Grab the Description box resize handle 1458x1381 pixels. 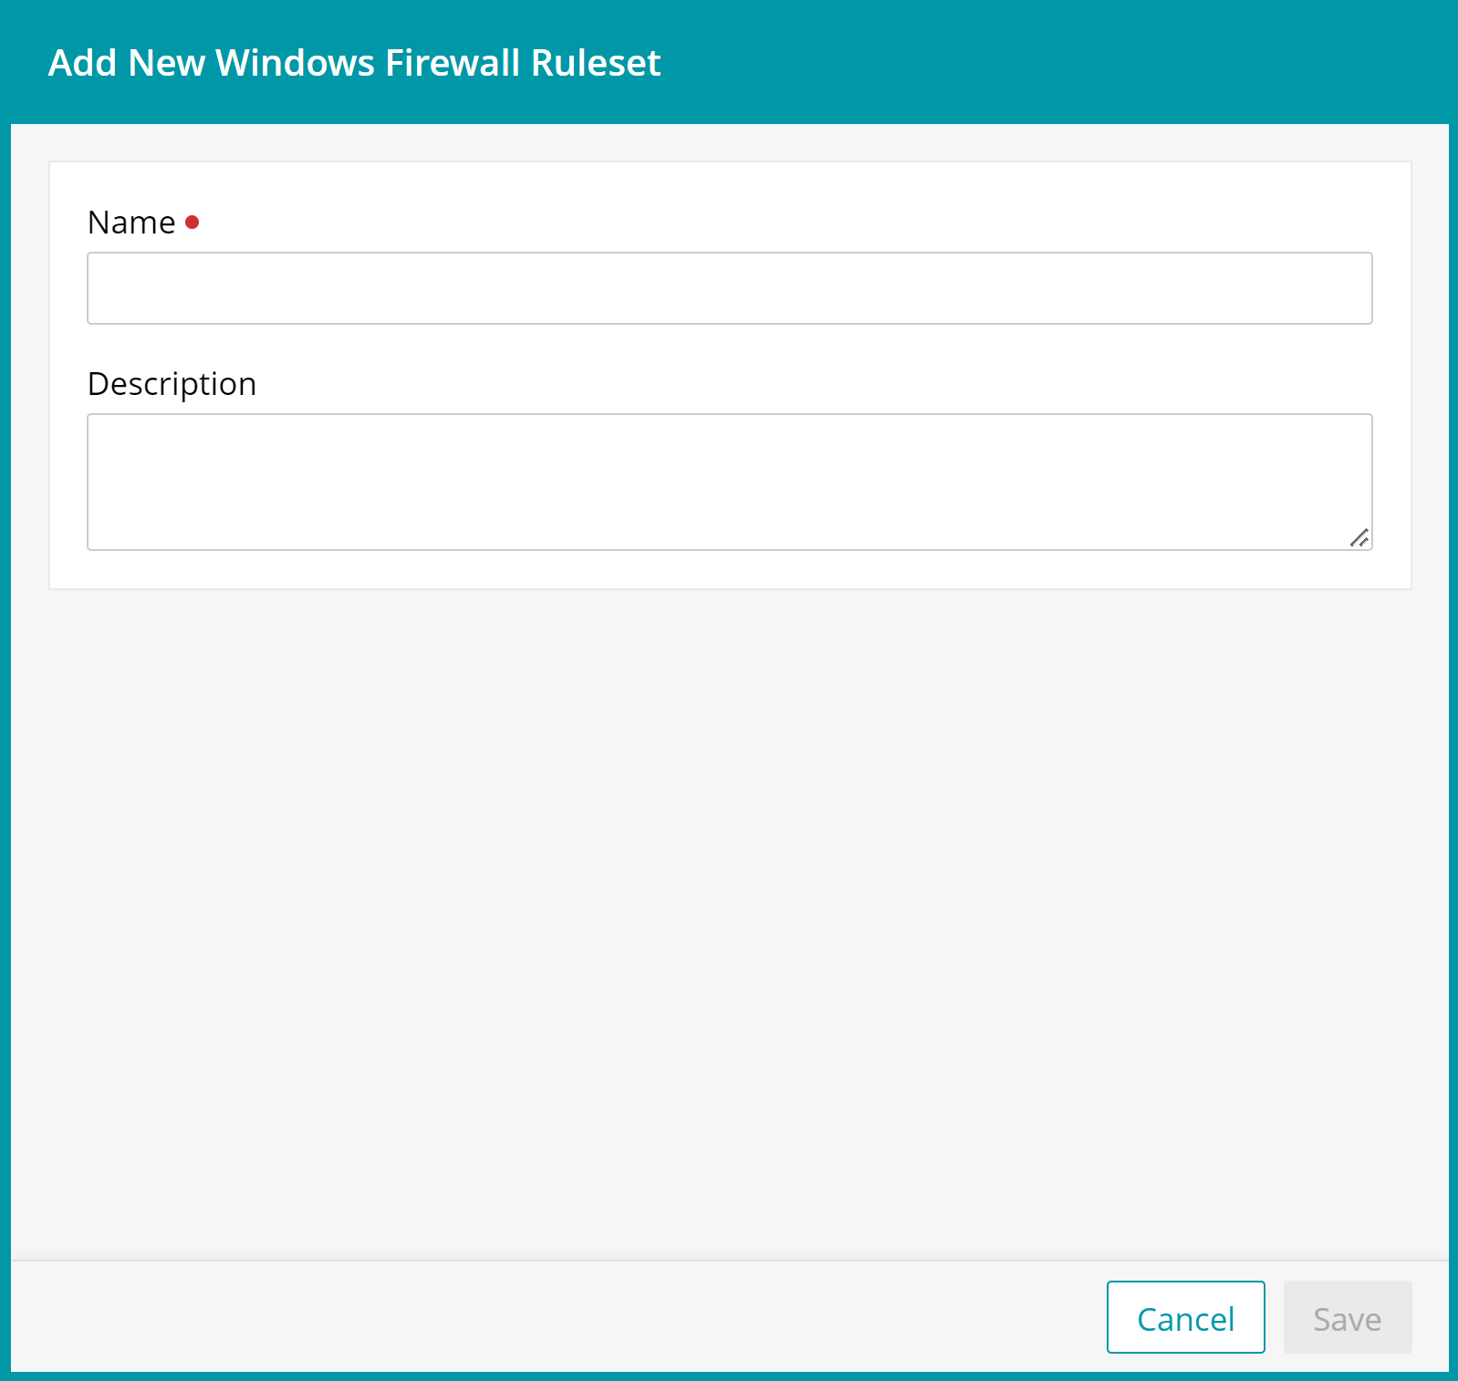(x=1359, y=538)
